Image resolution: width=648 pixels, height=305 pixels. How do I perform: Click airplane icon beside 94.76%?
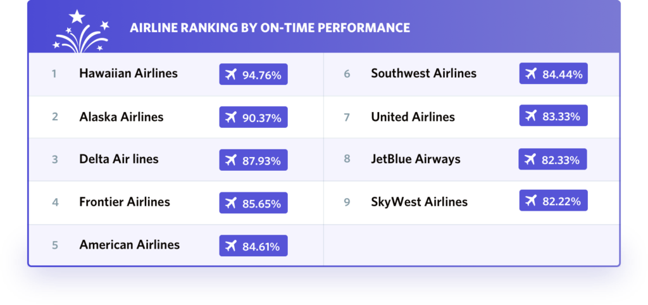pos(230,75)
